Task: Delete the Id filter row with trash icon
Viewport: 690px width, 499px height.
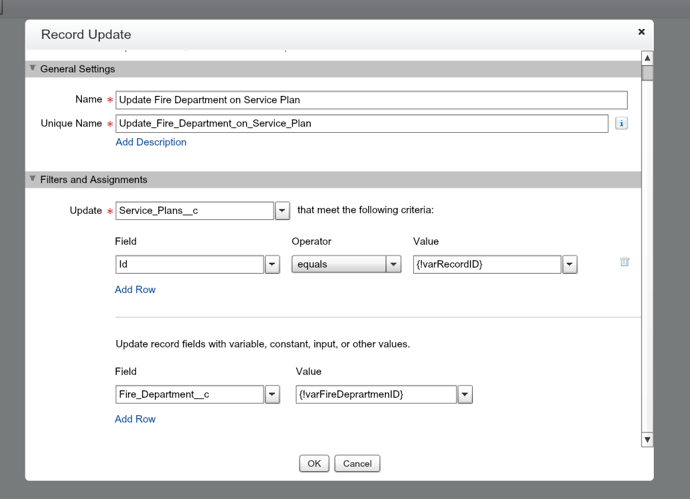Action: point(624,262)
